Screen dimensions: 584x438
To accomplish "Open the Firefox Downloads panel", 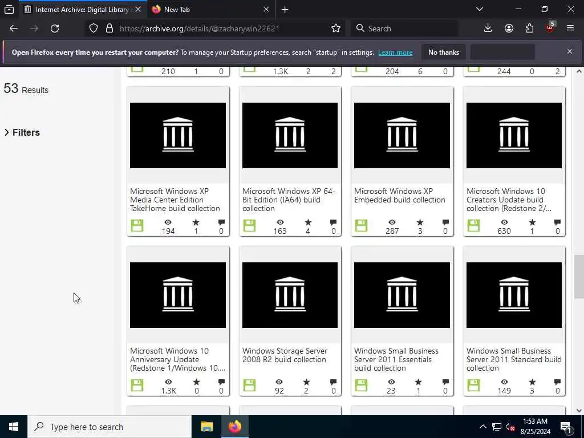I will pos(488,29).
